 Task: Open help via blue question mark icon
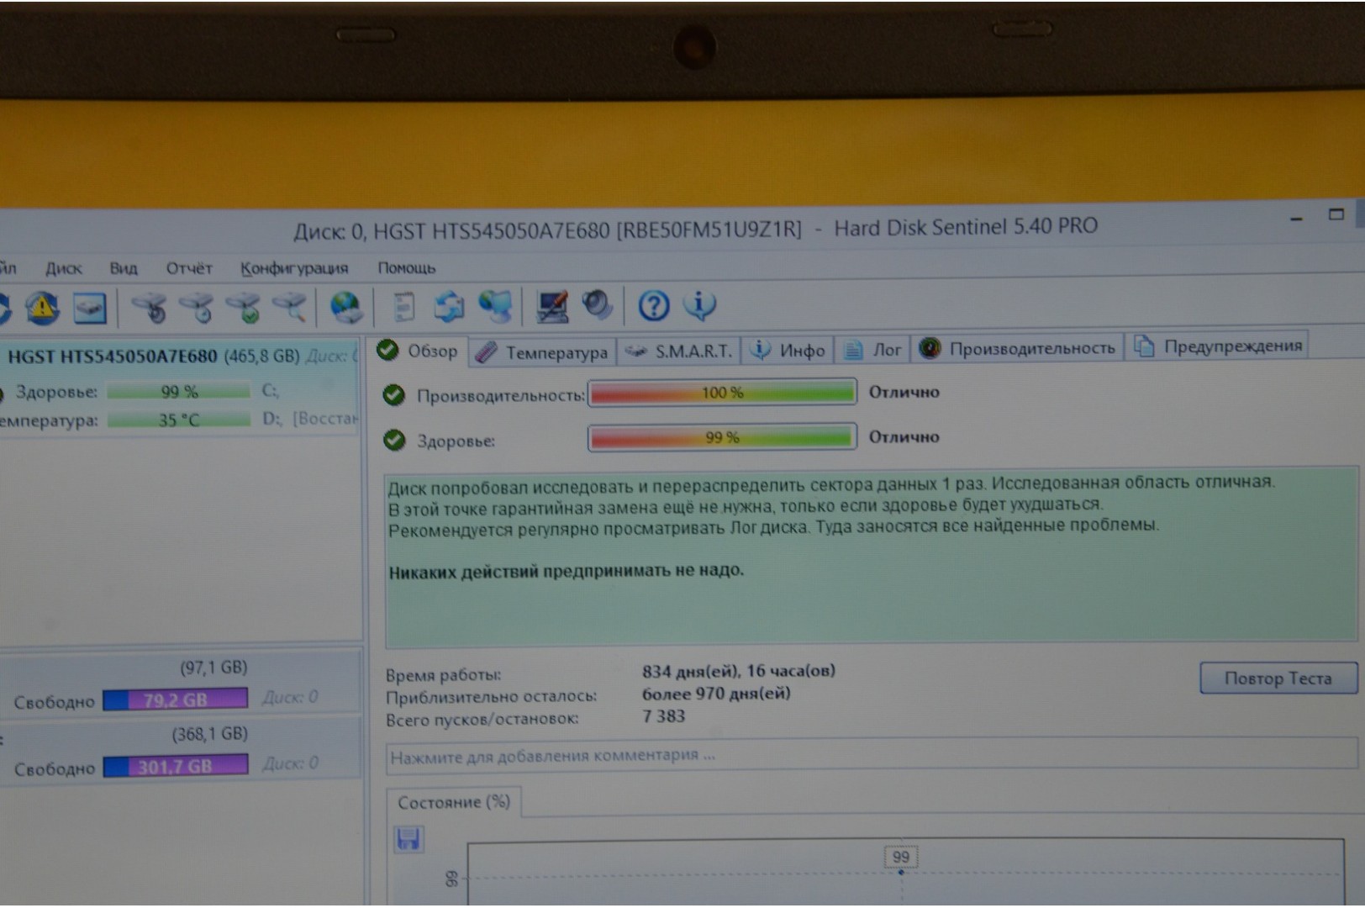tap(653, 306)
